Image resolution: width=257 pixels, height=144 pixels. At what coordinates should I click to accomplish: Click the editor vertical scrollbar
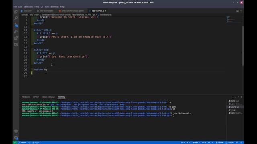click(243, 46)
